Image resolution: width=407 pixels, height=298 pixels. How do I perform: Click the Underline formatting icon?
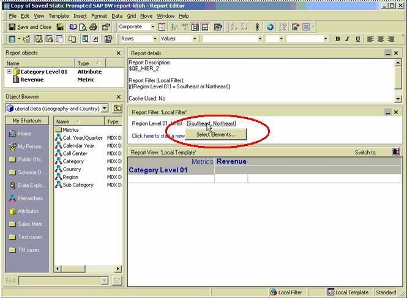pyautogui.click(x=357, y=39)
